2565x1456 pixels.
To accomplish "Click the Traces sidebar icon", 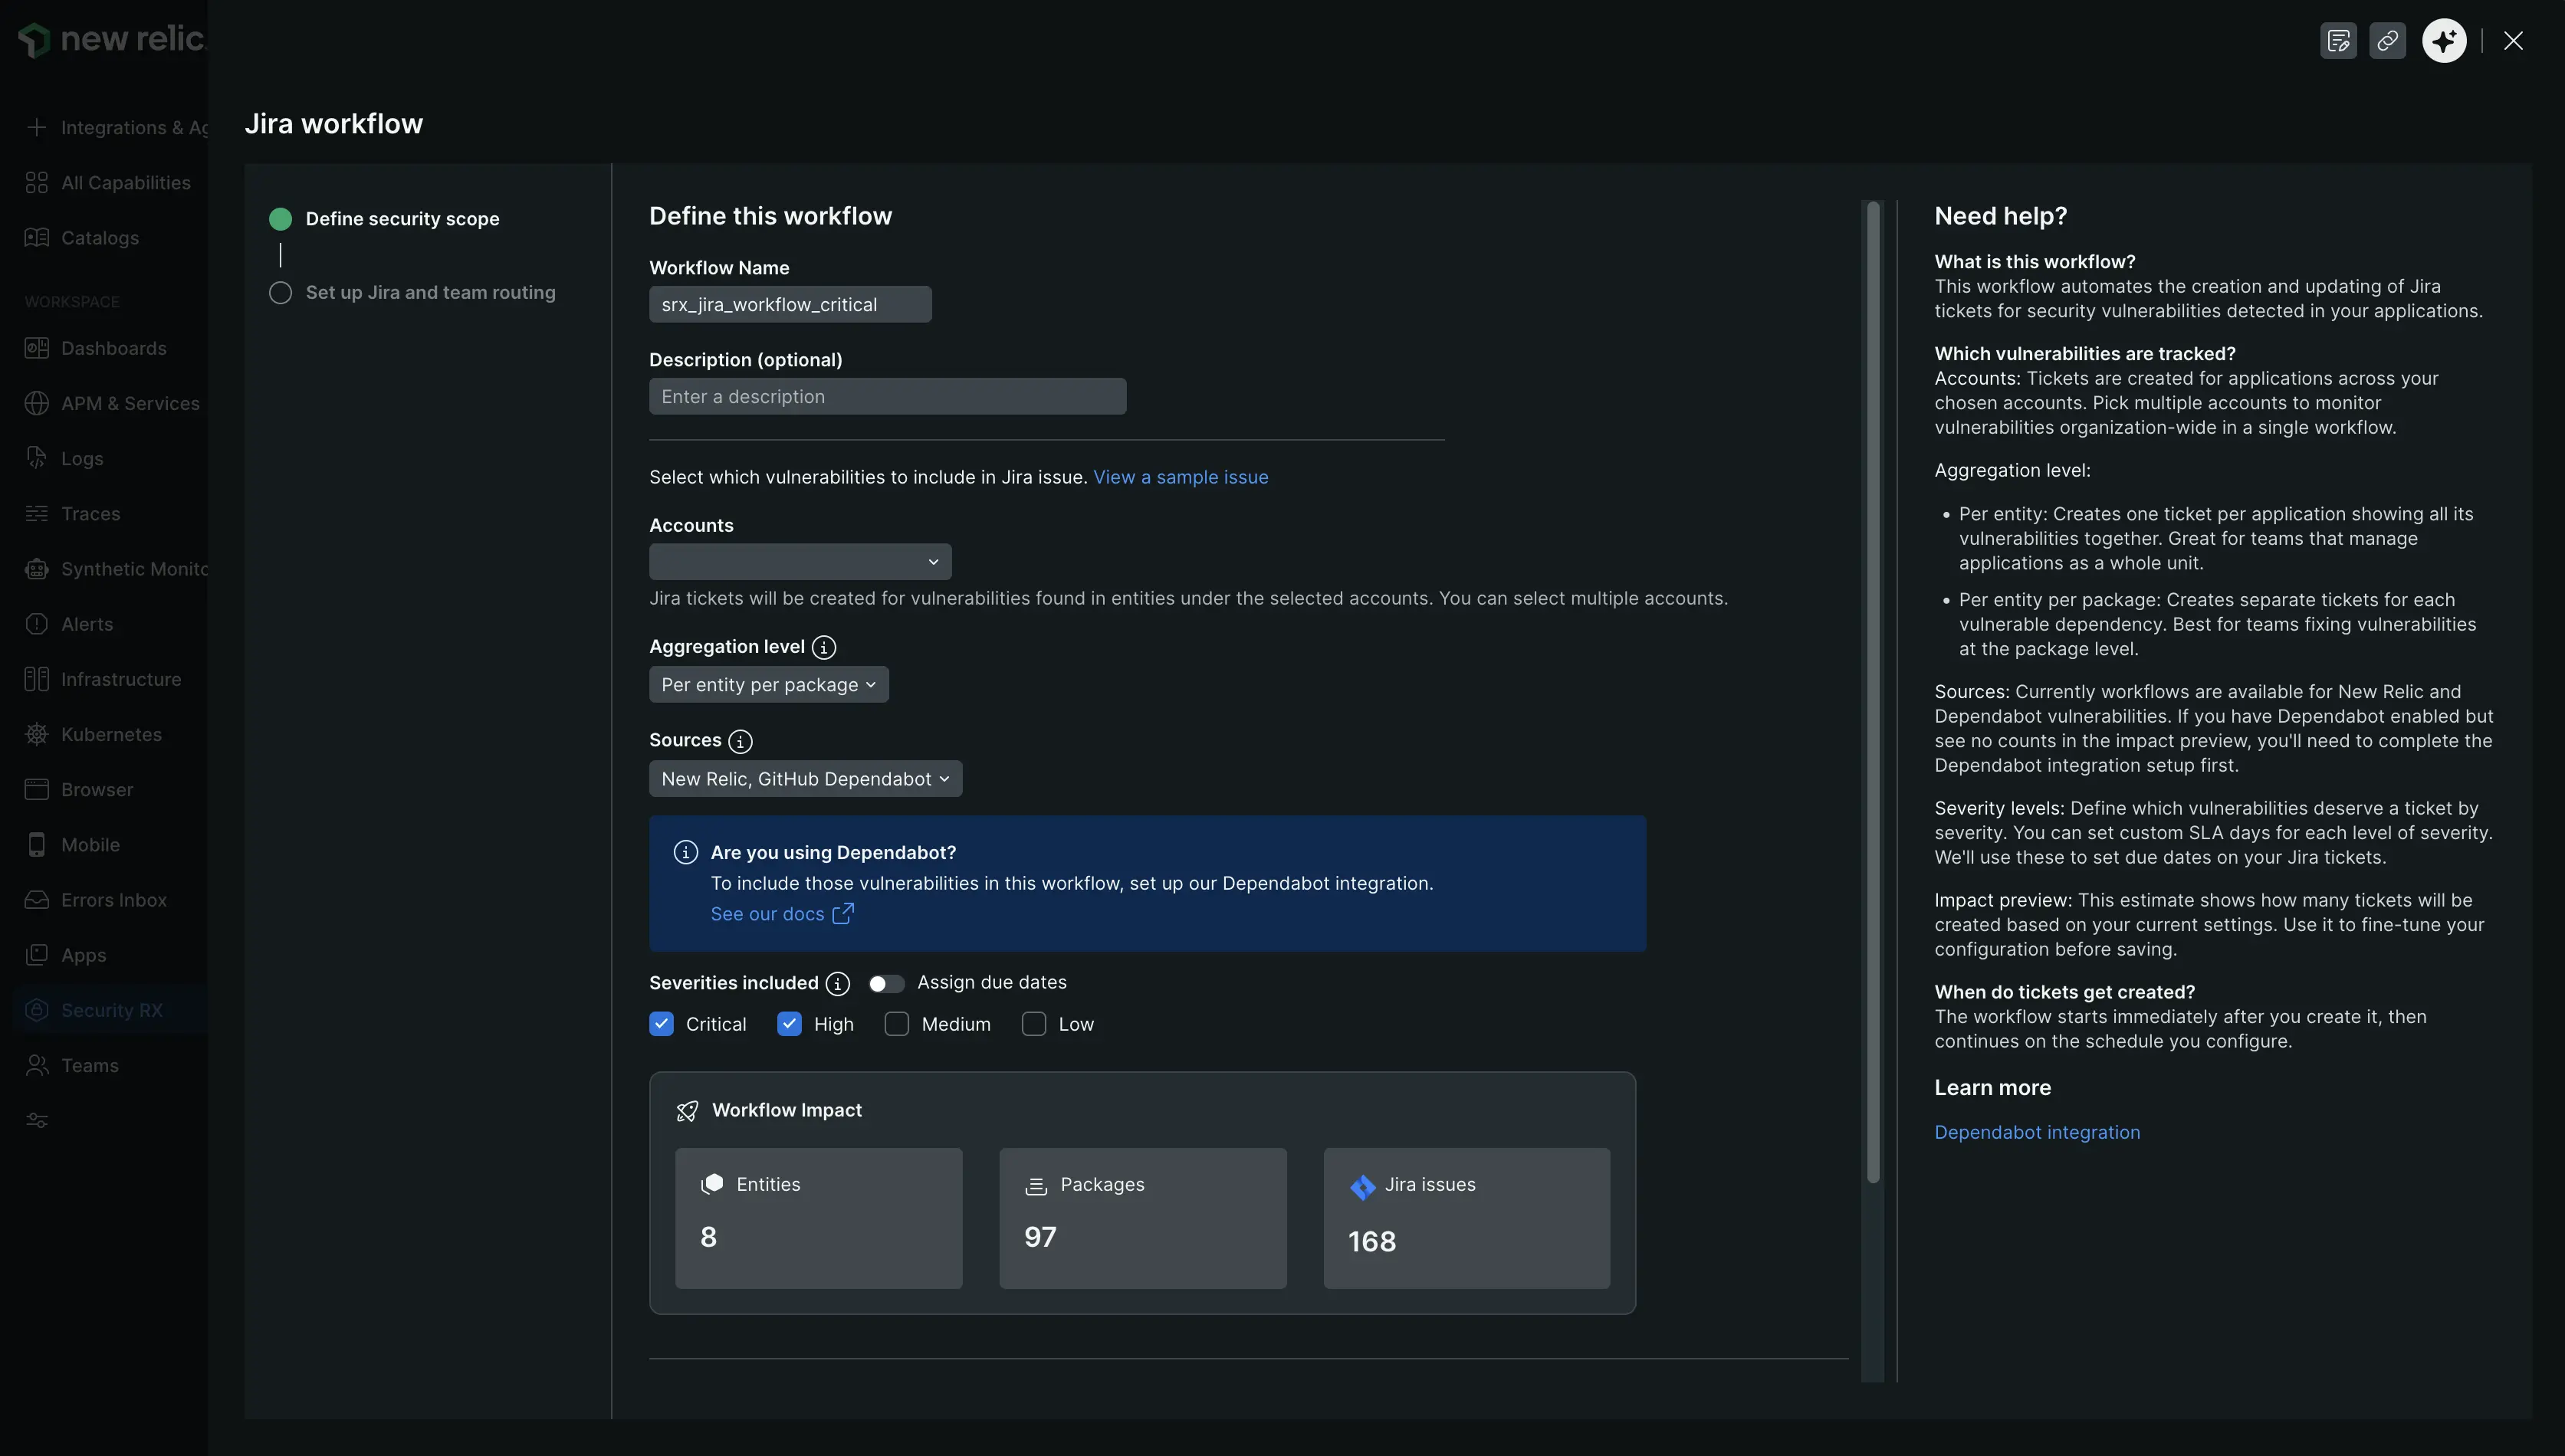I will (37, 513).
